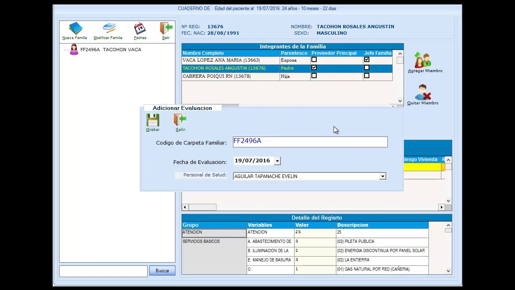The image size is (515, 290).
Task: Click the Valor column header
Action: [x=315, y=225]
